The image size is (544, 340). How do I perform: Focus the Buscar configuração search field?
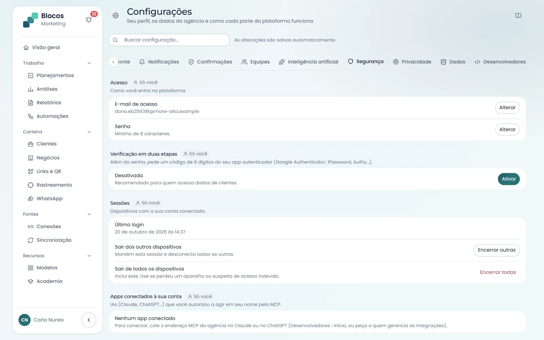click(169, 40)
